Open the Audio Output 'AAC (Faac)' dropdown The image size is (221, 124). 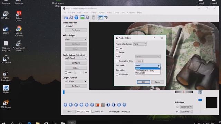(76, 58)
